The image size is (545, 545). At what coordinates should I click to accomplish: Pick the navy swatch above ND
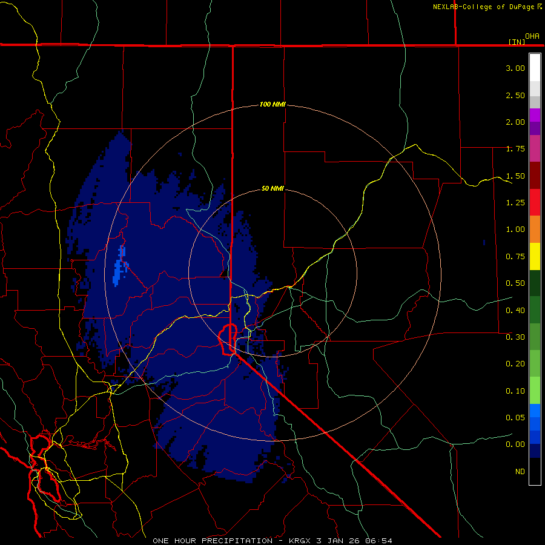[535, 451]
